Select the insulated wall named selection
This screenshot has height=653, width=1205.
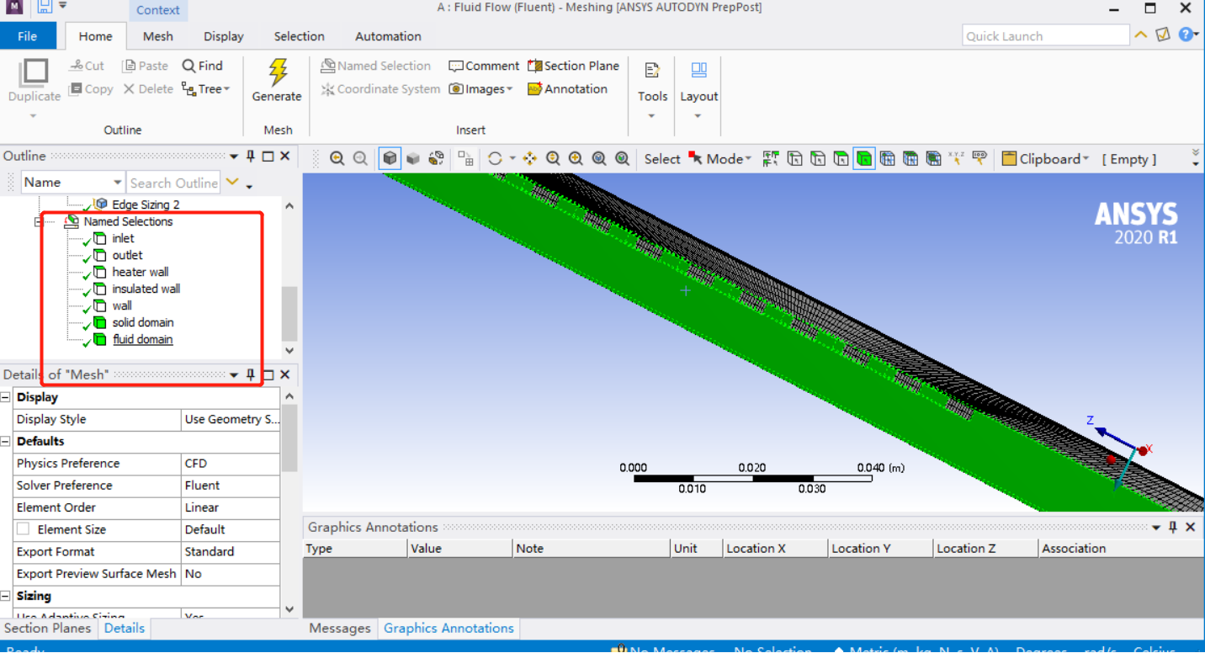click(x=146, y=289)
